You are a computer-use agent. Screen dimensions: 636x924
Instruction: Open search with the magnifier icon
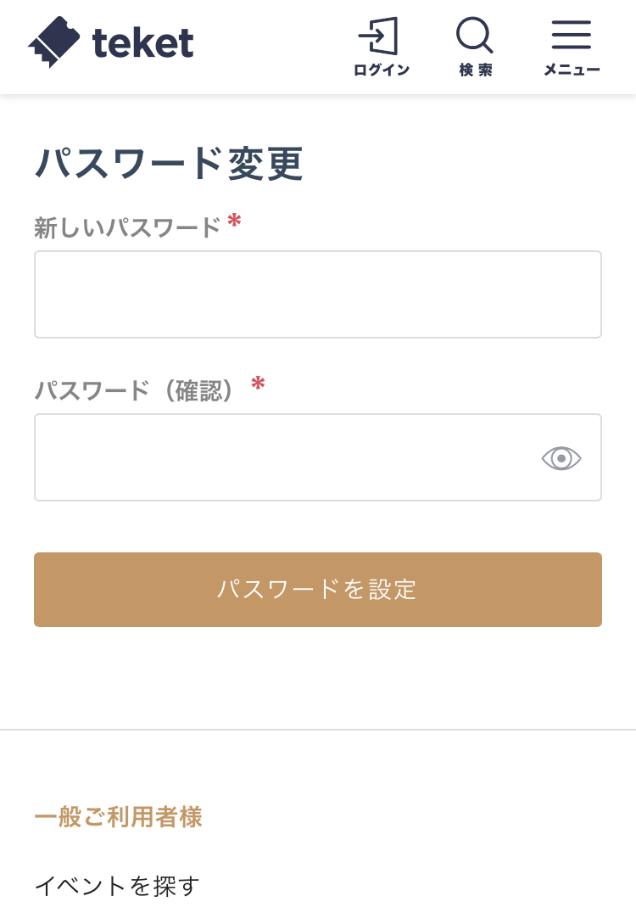point(475,36)
